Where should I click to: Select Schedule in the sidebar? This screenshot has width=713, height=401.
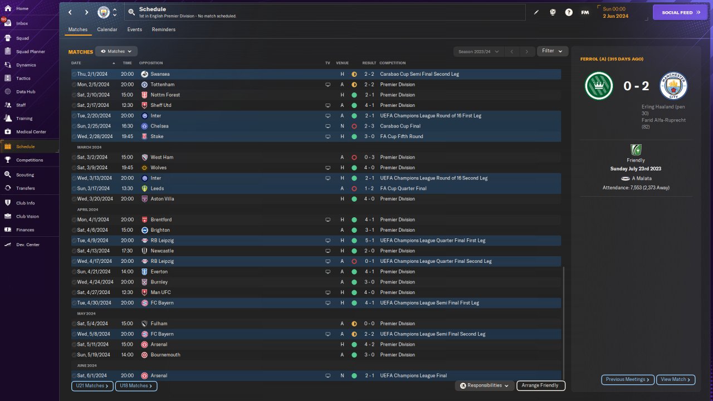(30, 146)
